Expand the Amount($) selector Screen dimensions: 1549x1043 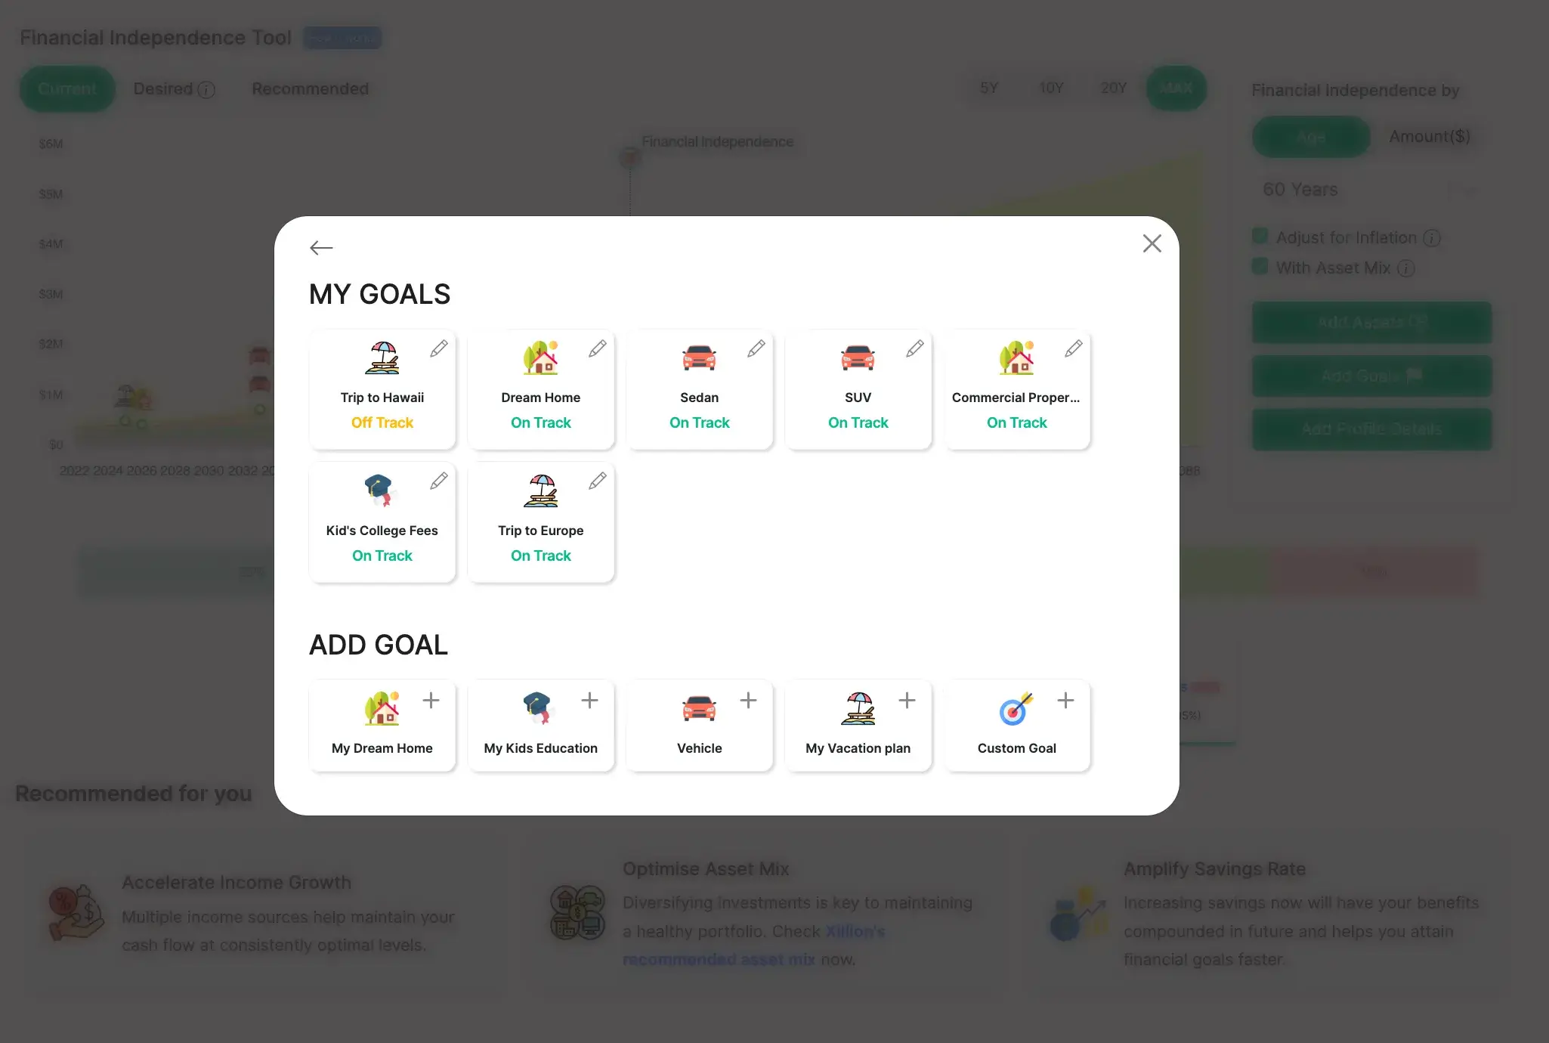point(1430,136)
